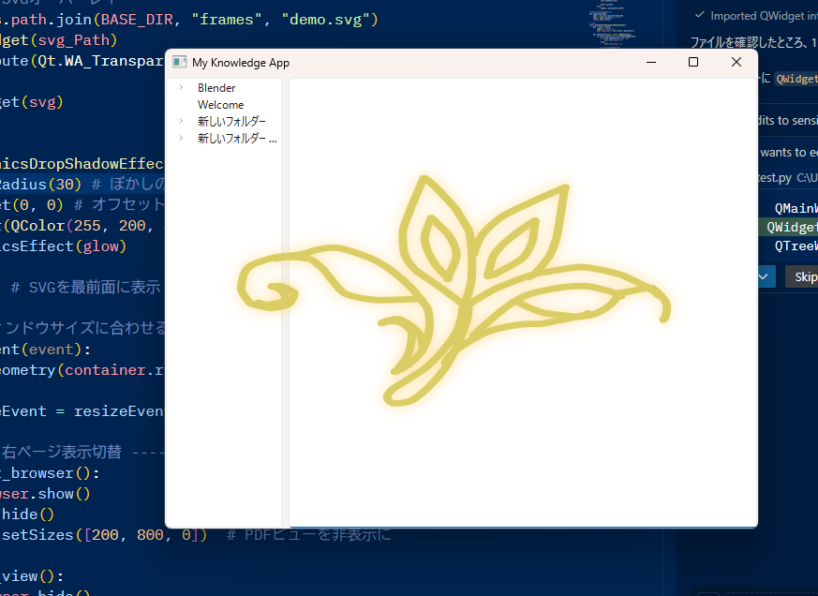This screenshot has width=818, height=596.
Task: Click the test.py file path in panel
Action: 787,178
